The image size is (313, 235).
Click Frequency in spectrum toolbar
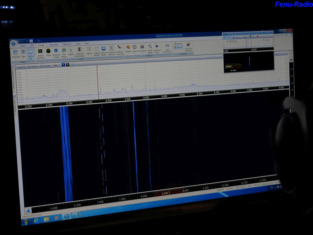coord(21,67)
